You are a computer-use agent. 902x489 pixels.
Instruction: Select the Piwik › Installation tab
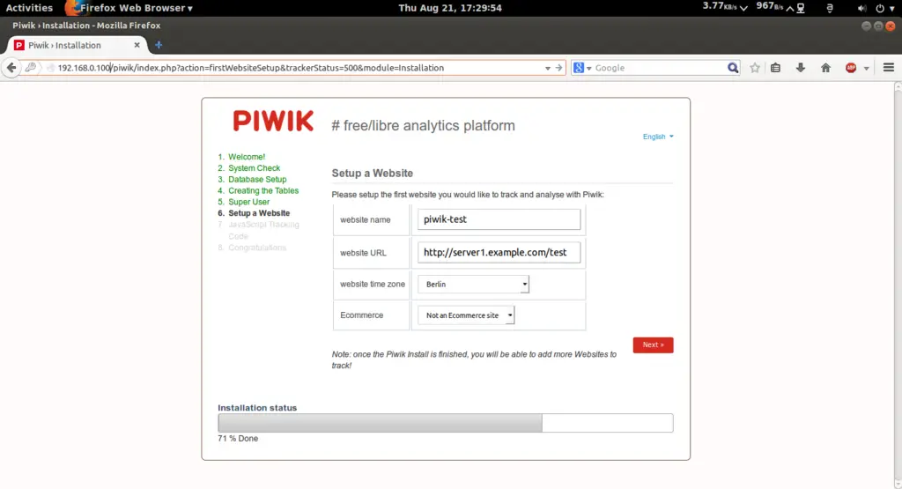point(78,45)
